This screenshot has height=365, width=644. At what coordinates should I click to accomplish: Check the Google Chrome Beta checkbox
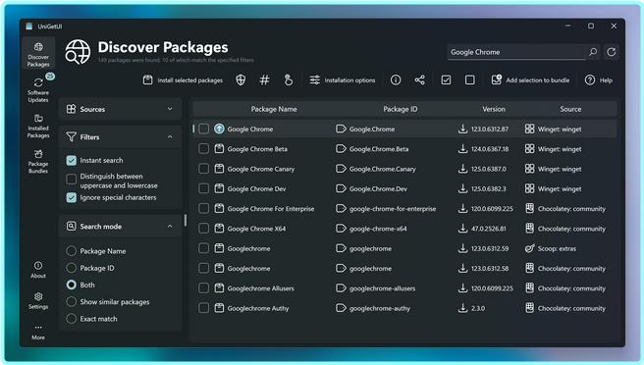[204, 148]
